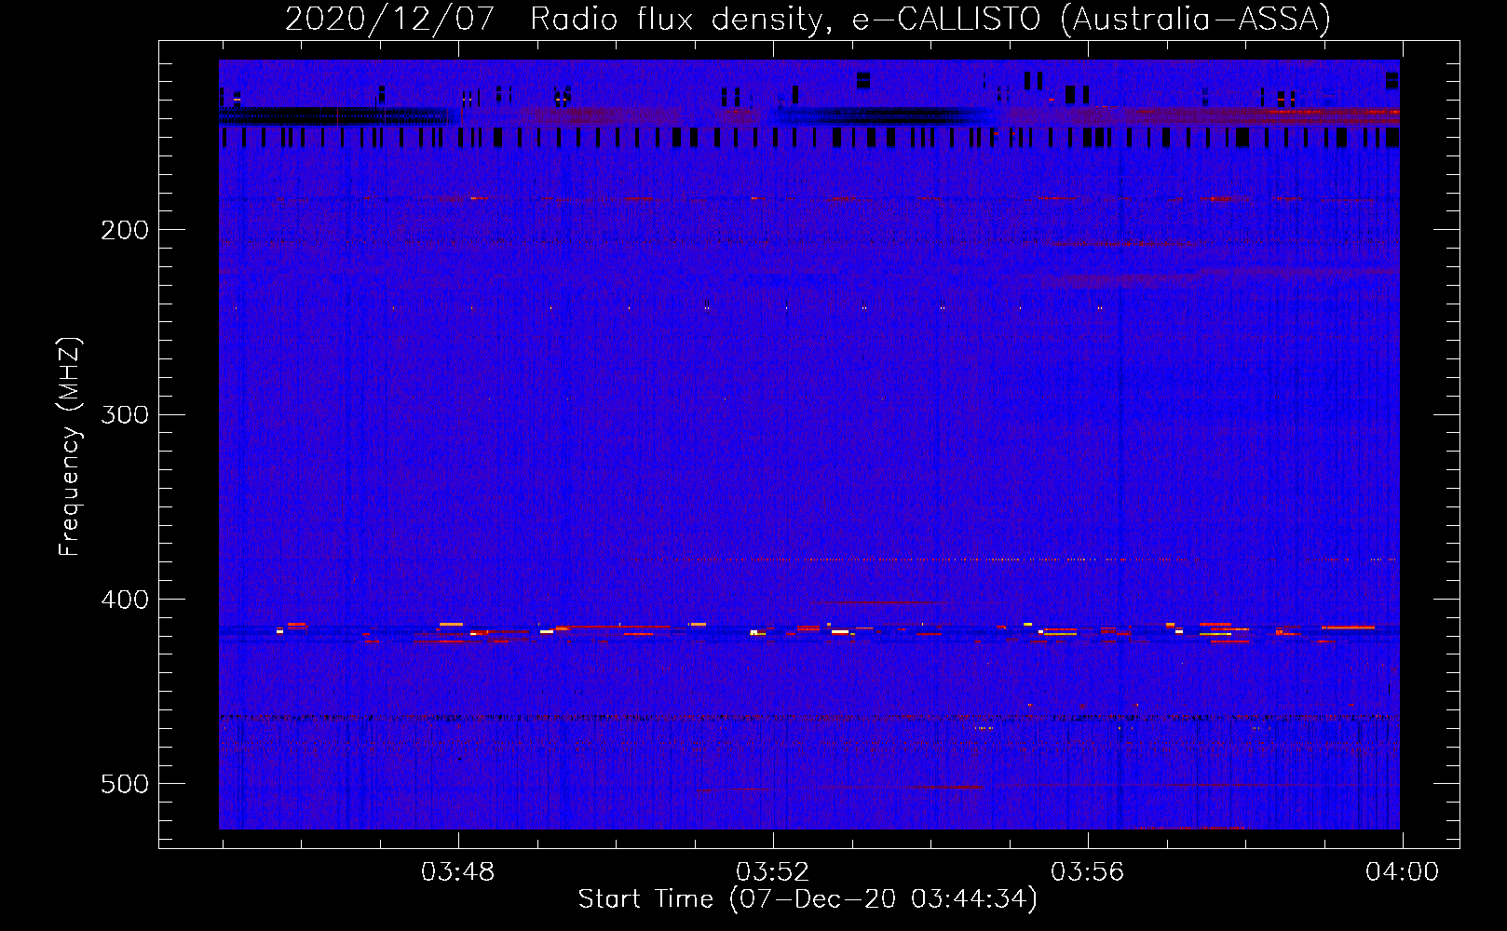Click the 03:56 time tick label
Image resolution: width=1507 pixels, height=931 pixels.
coord(1088,872)
